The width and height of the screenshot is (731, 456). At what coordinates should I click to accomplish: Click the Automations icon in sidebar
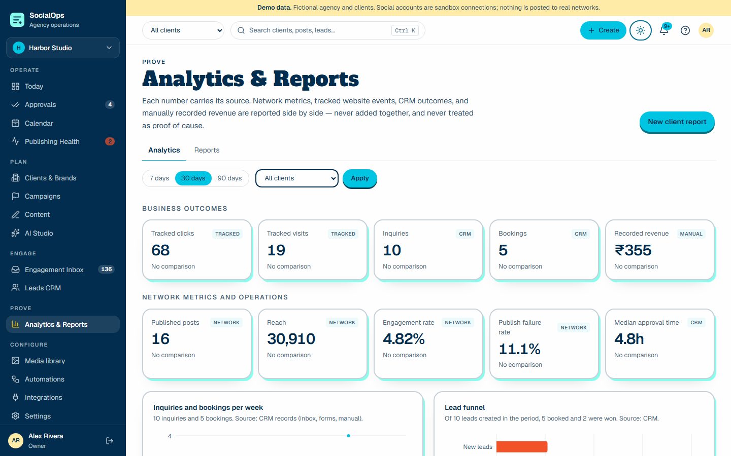tap(16, 379)
